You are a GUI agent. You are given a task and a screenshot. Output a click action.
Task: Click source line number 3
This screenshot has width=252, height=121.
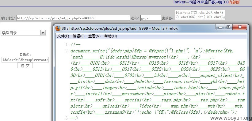click(67, 118)
